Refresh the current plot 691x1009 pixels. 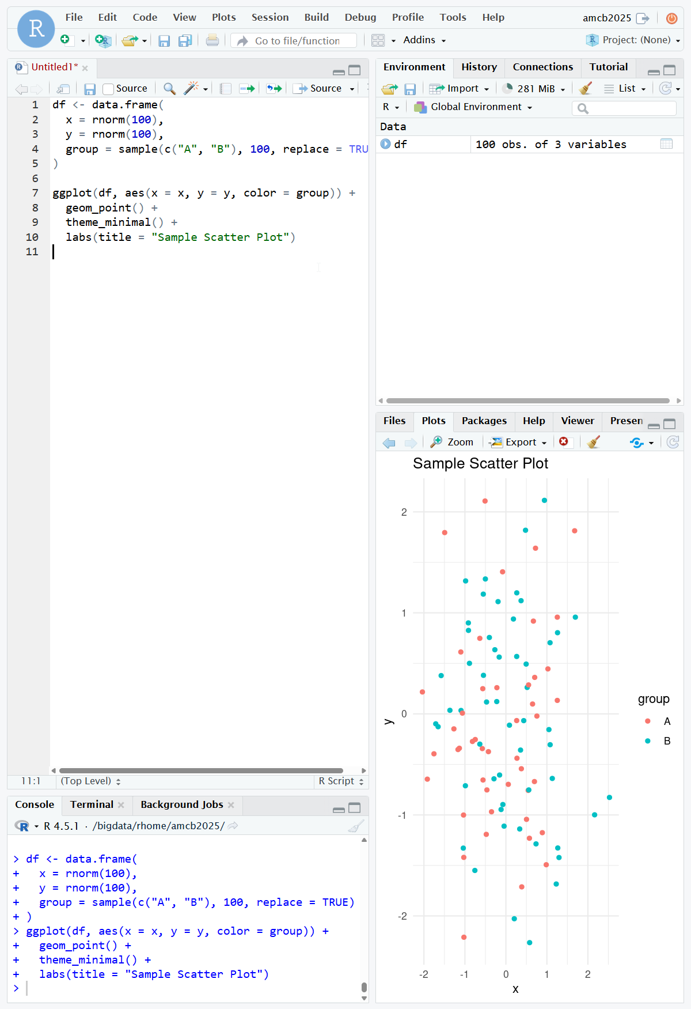click(x=673, y=442)
